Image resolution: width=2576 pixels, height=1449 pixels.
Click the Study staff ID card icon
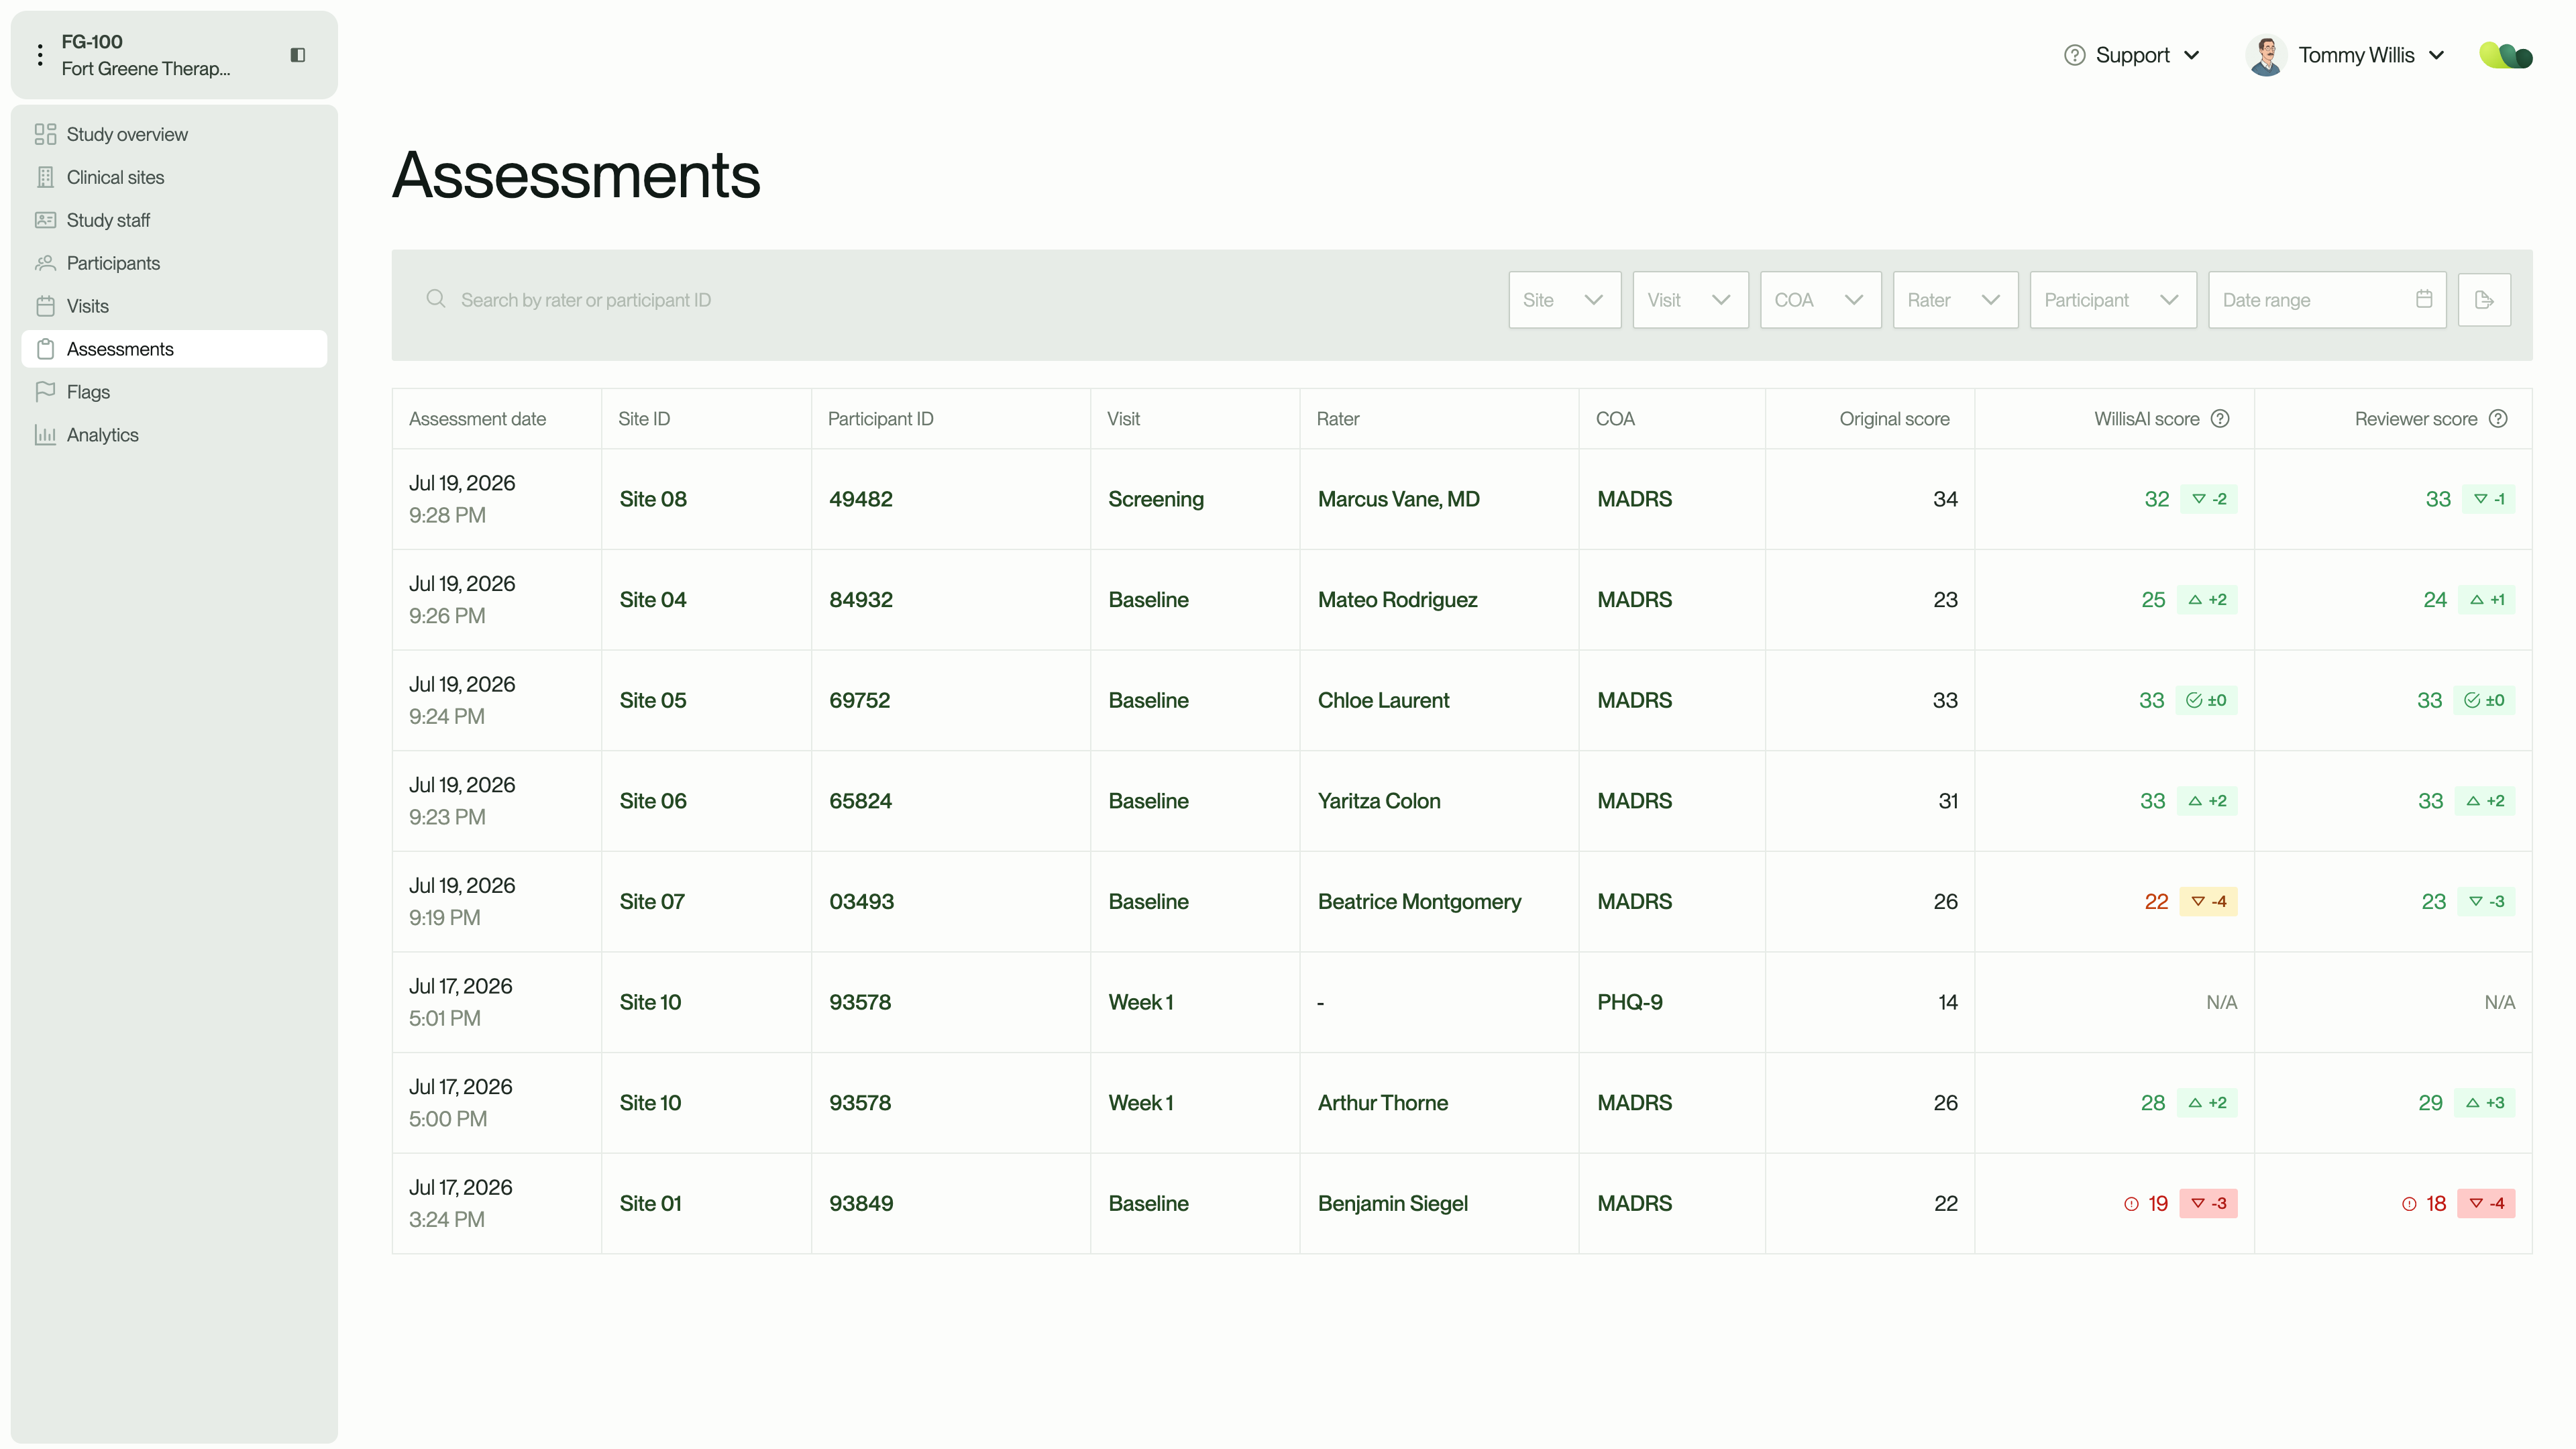click(45, 220)
